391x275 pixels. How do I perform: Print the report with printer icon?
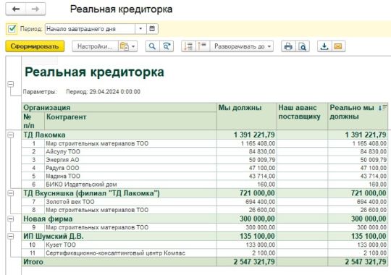point(288,46)
